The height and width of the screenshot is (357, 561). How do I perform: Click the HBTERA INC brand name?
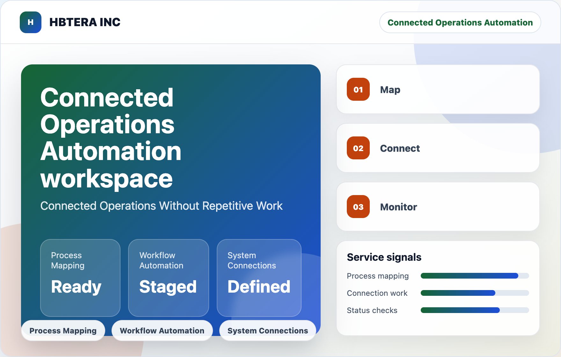point(85,22)
